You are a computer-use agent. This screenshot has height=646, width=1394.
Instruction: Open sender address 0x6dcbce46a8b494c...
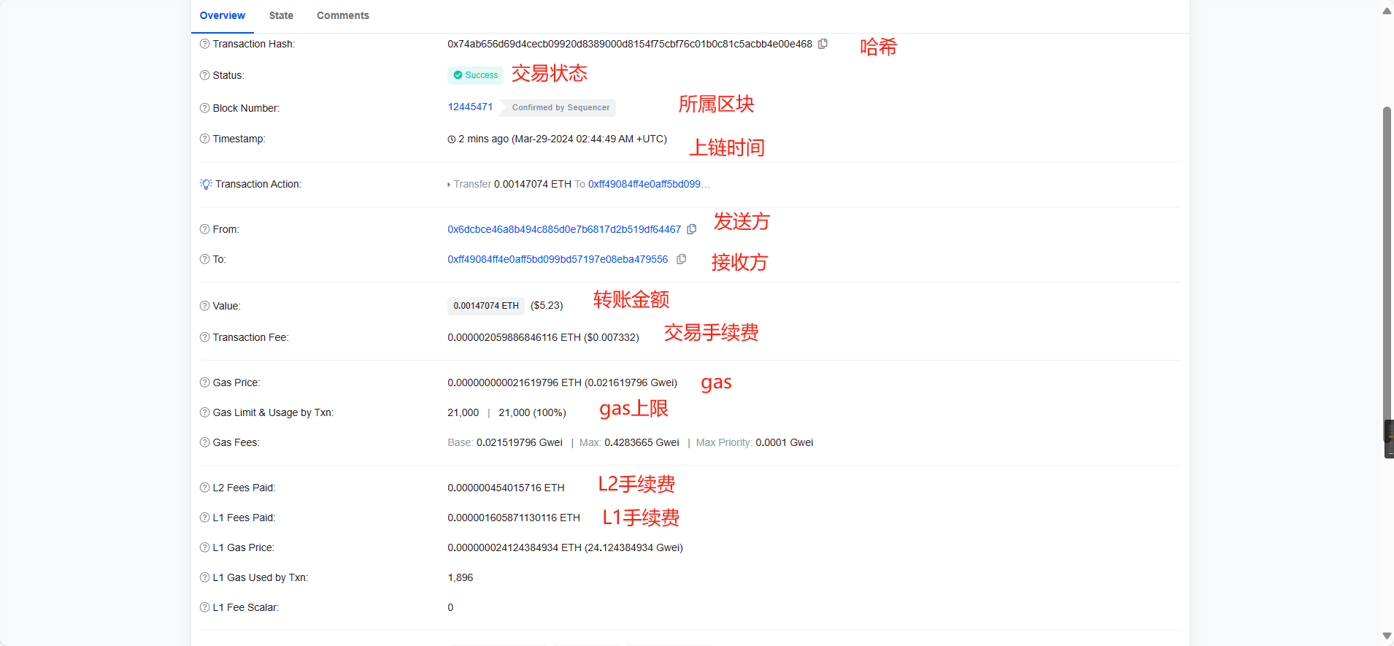pyautogui.click(x=564, y=229)
